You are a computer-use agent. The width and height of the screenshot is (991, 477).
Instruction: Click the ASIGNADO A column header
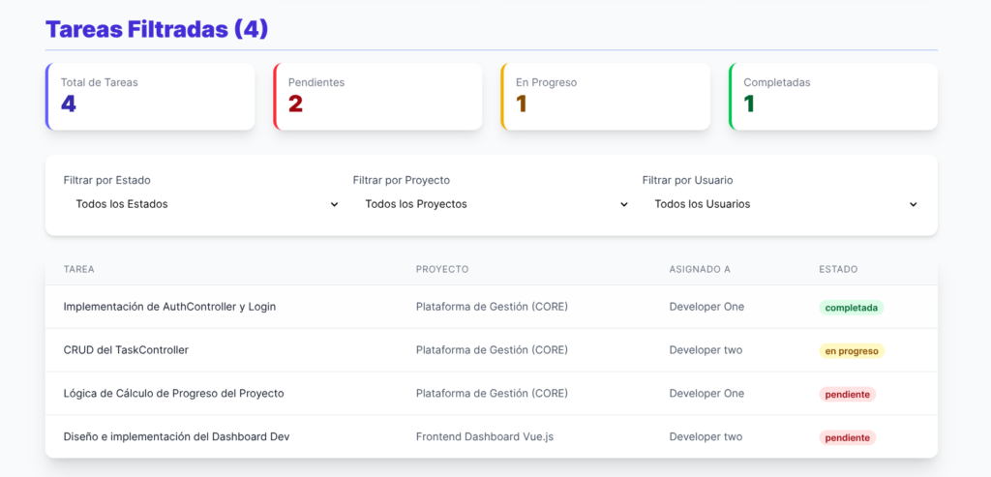(x=700, y=269)
